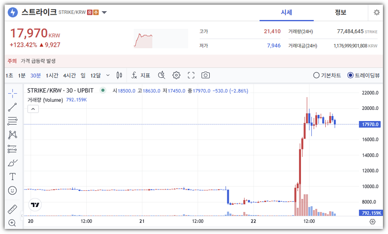Select the ruler measure tool
The height and width of the screenshot is (234, 388).
click(12, 209)
